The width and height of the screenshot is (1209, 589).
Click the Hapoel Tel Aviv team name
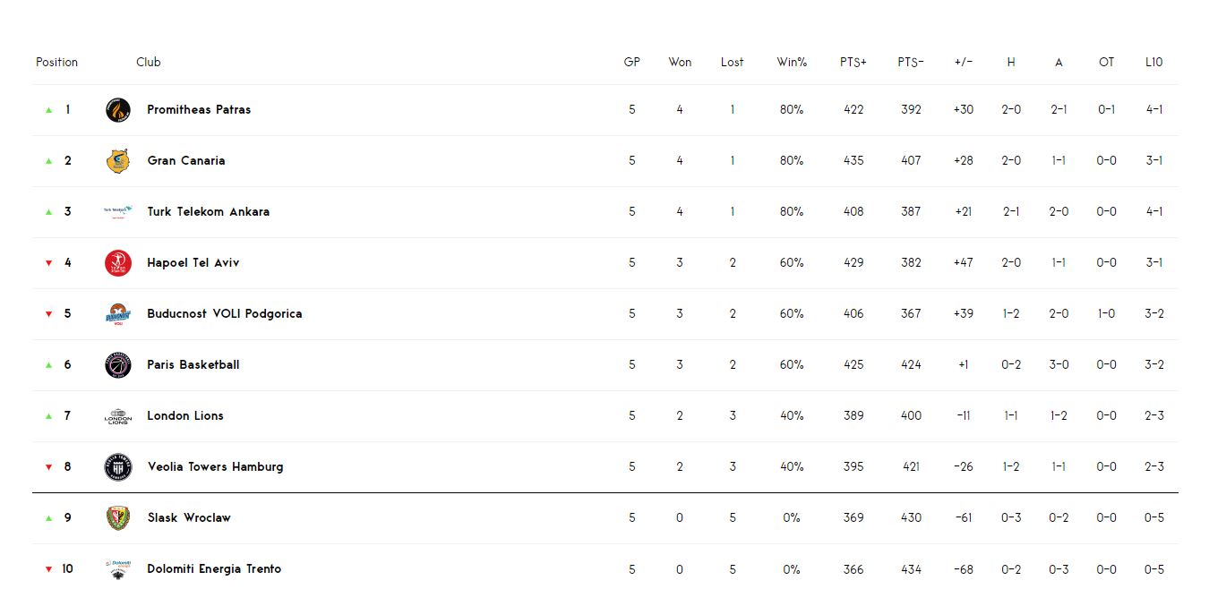pos(193,263)
